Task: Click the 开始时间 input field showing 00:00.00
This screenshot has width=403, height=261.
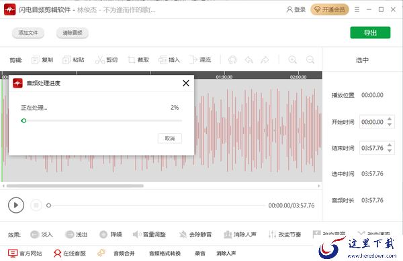Action: [x=377, y=122]
